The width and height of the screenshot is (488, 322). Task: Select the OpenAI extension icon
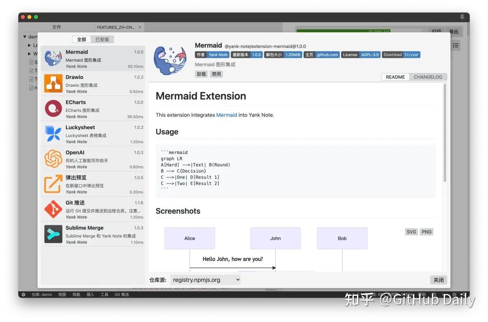[53, 159]
